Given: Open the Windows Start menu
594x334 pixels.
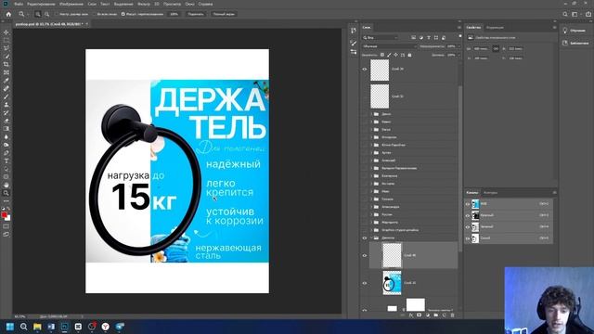Looking at the screenshot, I should 10,327.
